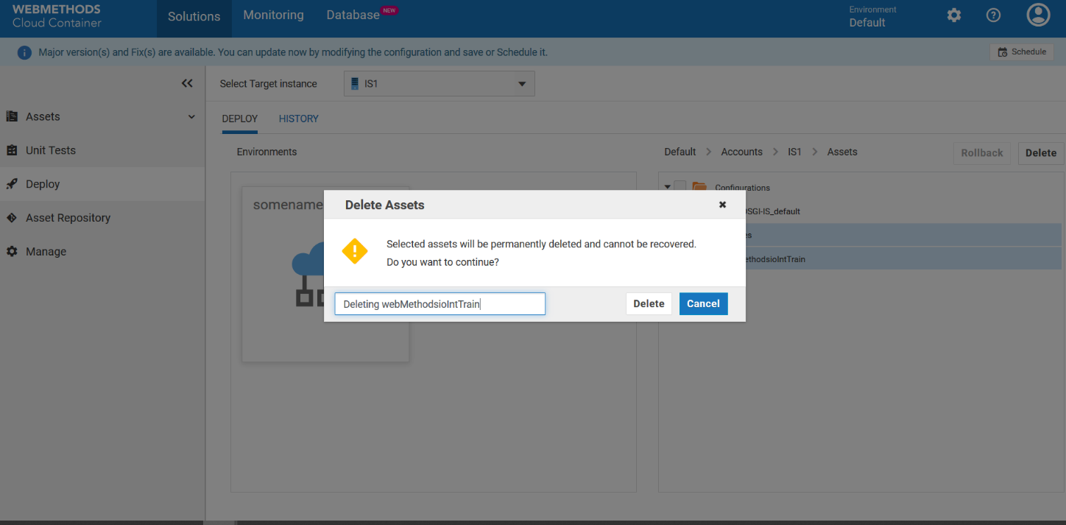The image size is (1066, 525).
Task: Click the webMethods Cloud Container logo
Action: coord(57,16)
